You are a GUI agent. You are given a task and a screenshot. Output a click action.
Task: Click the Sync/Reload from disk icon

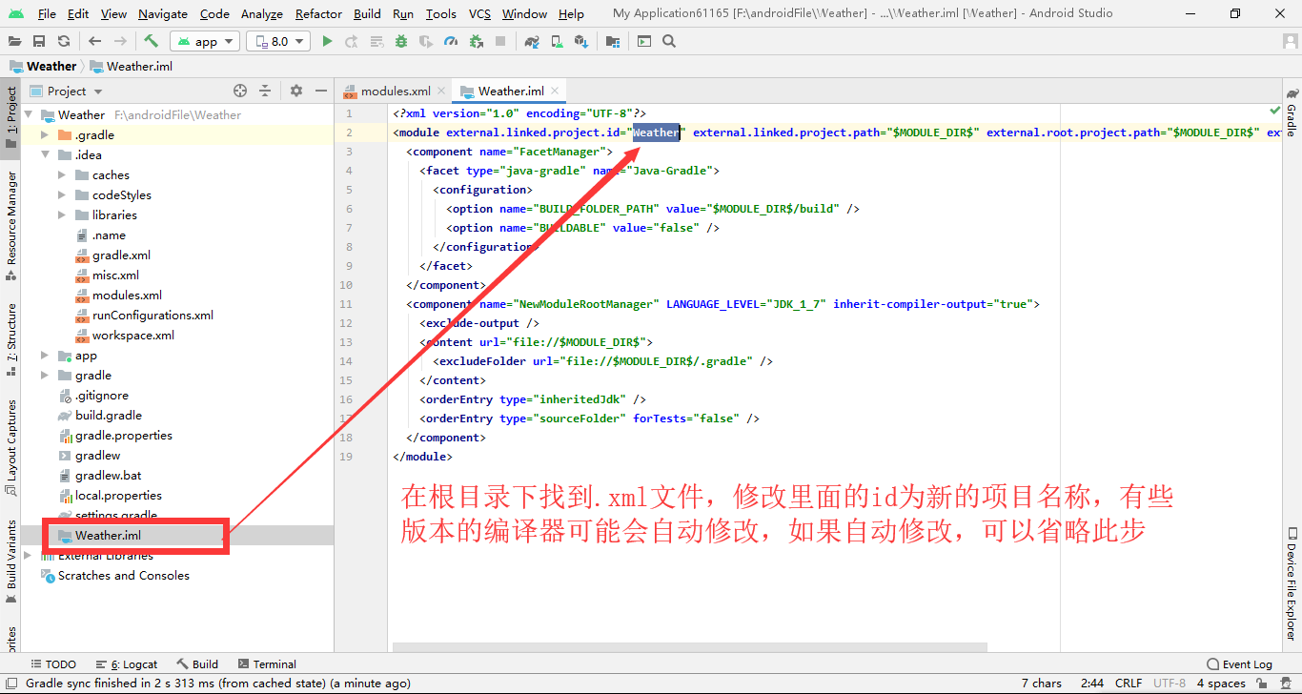pyautogui.click(x=63, y=41)
